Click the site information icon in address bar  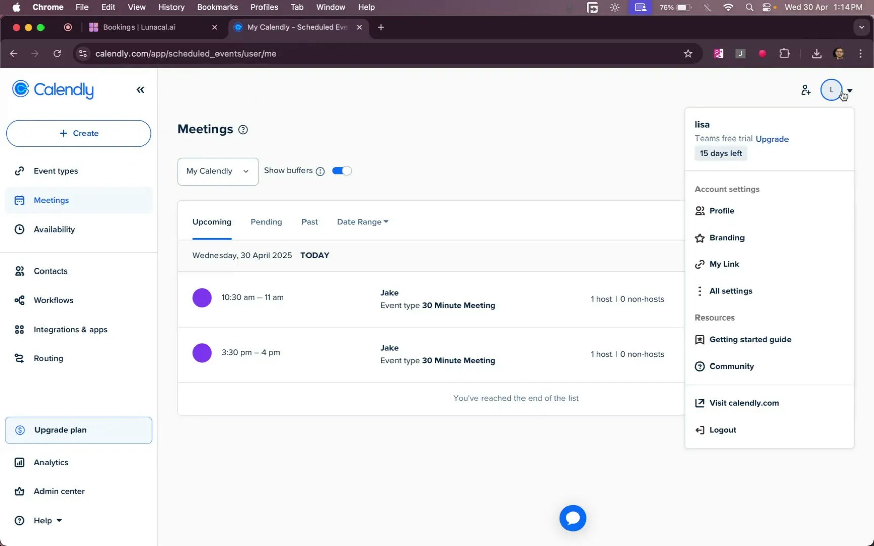83,54
